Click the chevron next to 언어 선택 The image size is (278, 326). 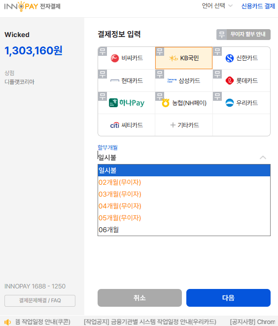(230, 6)
